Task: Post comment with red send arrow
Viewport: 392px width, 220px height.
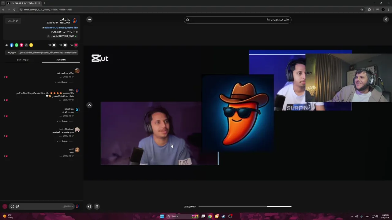Action: [x=5, y=207]
